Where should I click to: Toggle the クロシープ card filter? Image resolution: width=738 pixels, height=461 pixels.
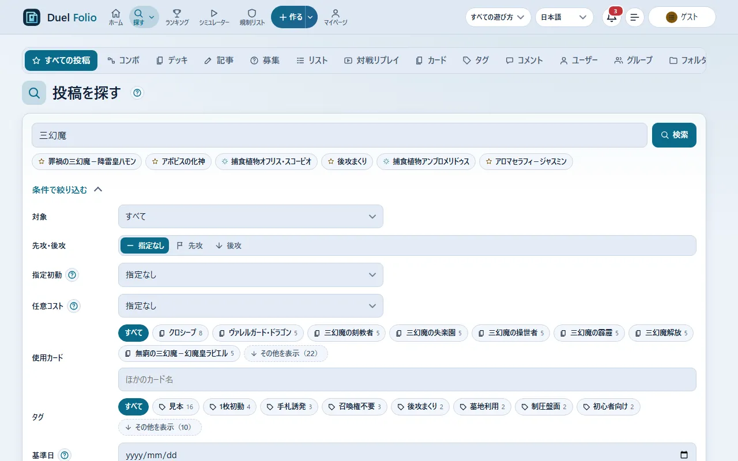click(180, 333)
